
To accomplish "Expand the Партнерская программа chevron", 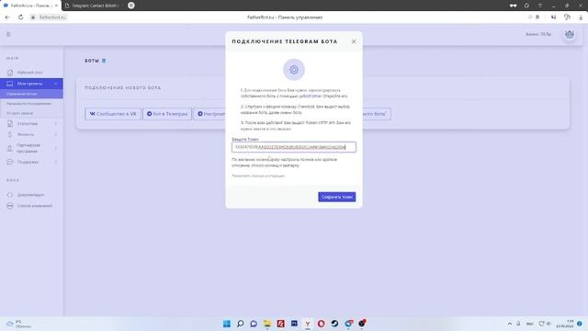I will (x=56, y=148).
